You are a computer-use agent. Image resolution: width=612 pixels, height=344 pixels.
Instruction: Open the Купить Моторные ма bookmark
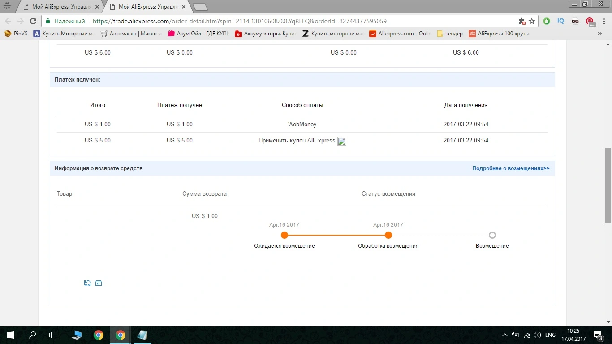point(64,34)
